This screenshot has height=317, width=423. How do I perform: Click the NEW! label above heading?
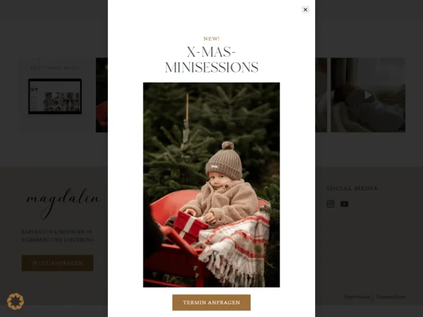[211, 39]
